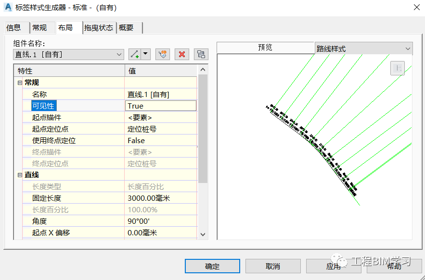This screenshot has width=425, height=280.
Task: Click the 应用 button
Action: click(x=334, y=266)
